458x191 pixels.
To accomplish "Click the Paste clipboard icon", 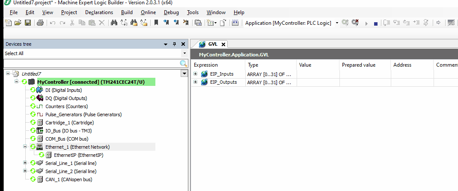I will [92, 23].
